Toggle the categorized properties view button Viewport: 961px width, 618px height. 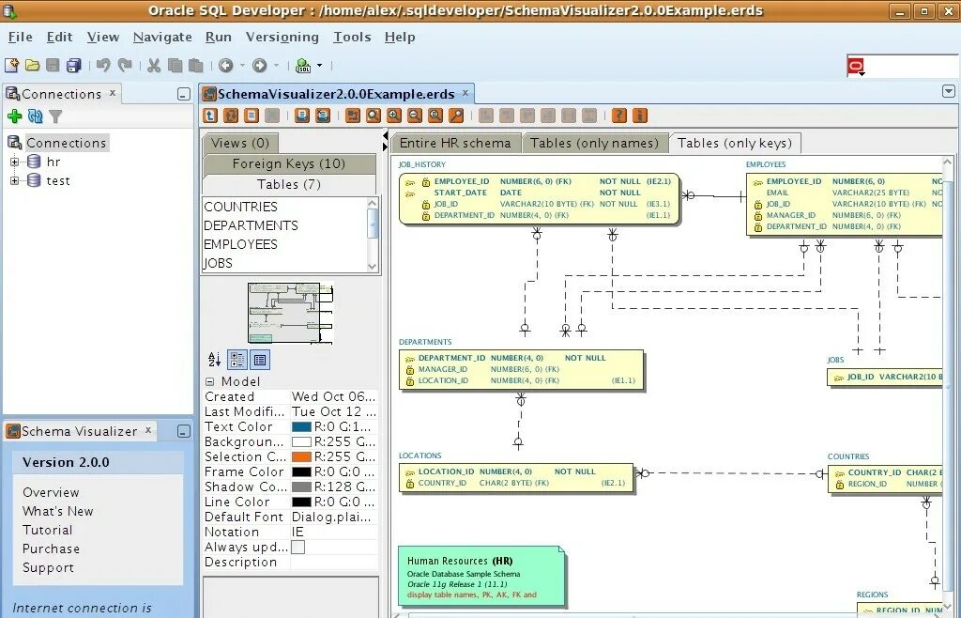237,360
